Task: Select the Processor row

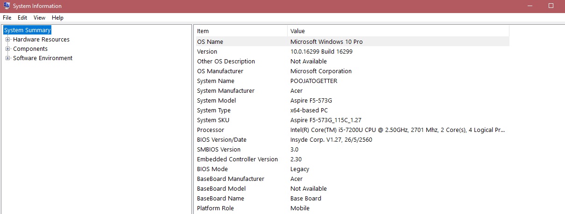Action: pos(211,130)
